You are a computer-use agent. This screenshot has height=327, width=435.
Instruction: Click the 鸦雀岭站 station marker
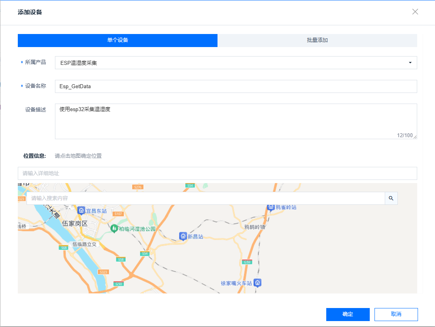pyautogui.click(x=271, y=206)
